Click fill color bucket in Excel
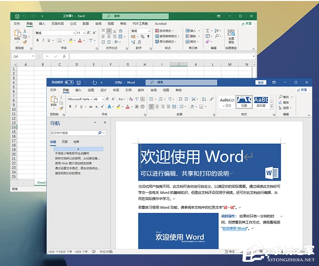319x266 pixels. tap(70, 41)
